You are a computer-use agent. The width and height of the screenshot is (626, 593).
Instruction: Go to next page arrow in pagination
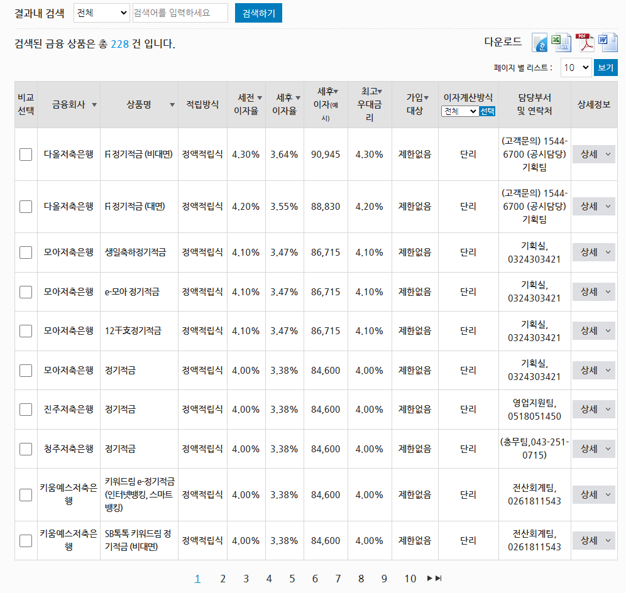coord(429,578)
